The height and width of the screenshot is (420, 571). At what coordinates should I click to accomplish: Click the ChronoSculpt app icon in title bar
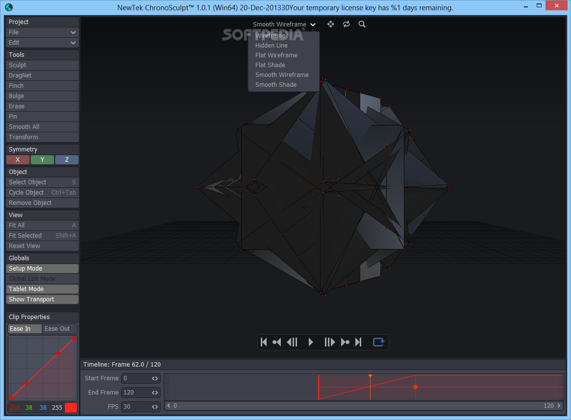point(9,7)
